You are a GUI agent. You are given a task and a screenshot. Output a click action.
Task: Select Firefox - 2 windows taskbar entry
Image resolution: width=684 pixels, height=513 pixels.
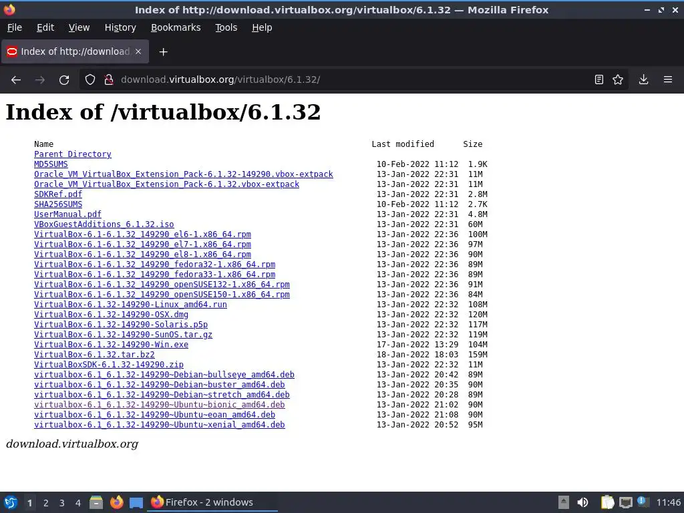click(x=213, y=502)
